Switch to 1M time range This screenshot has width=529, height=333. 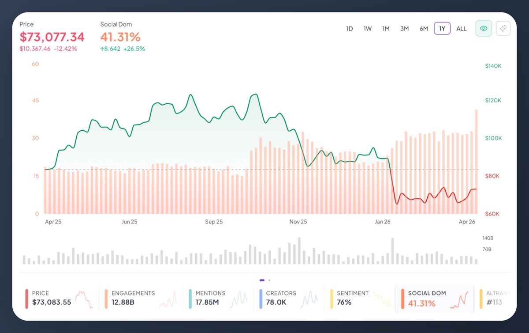[x=386, y=29]
